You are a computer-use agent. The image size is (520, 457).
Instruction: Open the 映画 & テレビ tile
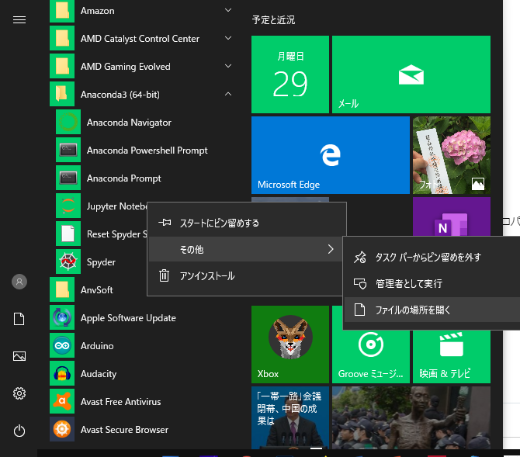[452, 356]
